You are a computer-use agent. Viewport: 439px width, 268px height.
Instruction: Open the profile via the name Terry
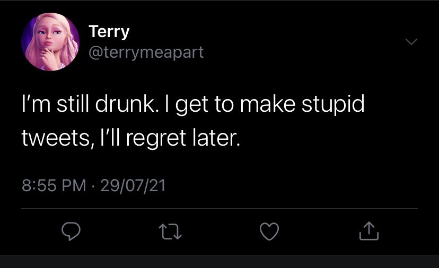109,31
